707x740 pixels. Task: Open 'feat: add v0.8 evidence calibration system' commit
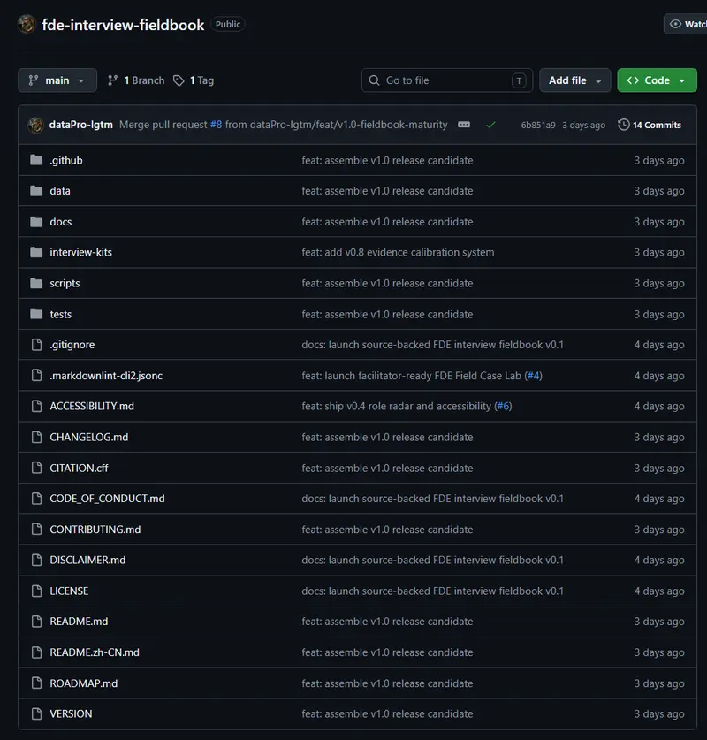[x=398, y=253]
